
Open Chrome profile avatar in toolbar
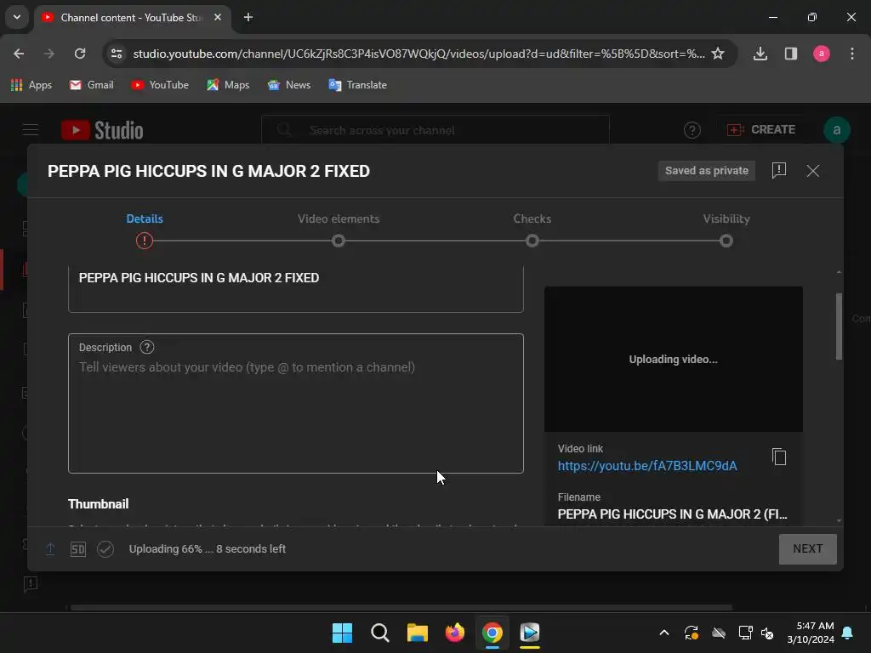coord(821,54)
